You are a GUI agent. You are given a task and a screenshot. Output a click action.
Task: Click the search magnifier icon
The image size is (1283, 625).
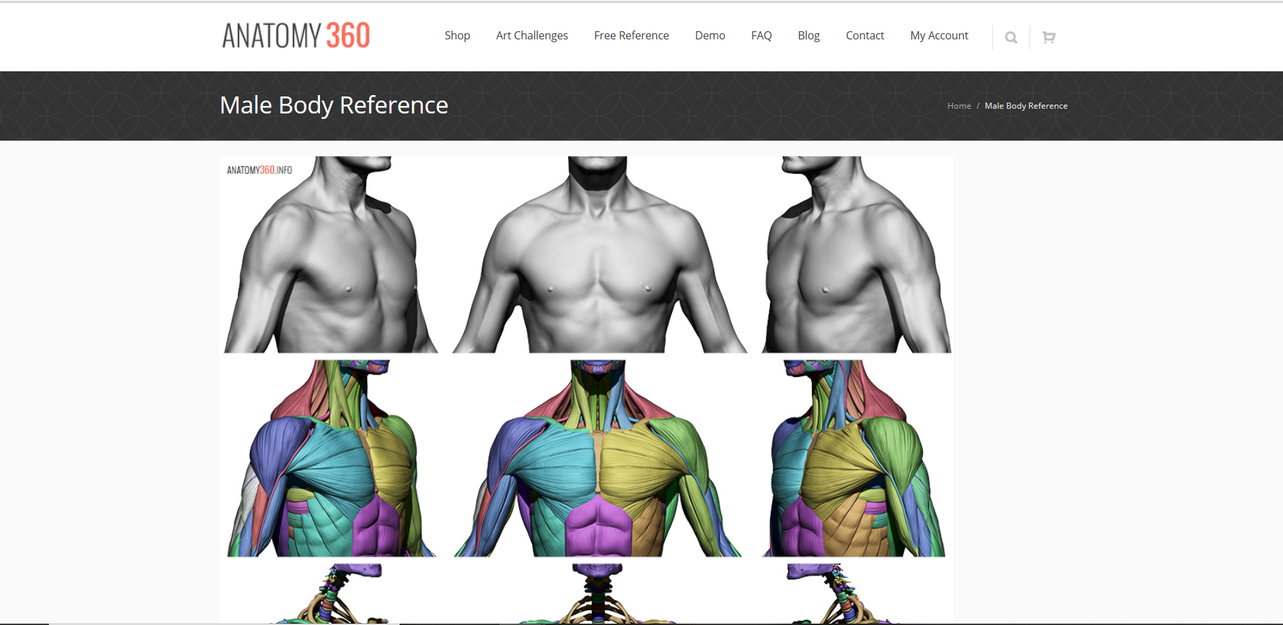[1011, 37]
